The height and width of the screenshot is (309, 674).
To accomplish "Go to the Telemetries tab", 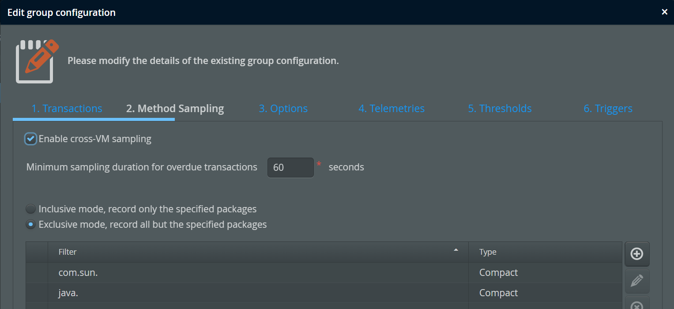I will (x=391, y=109).
